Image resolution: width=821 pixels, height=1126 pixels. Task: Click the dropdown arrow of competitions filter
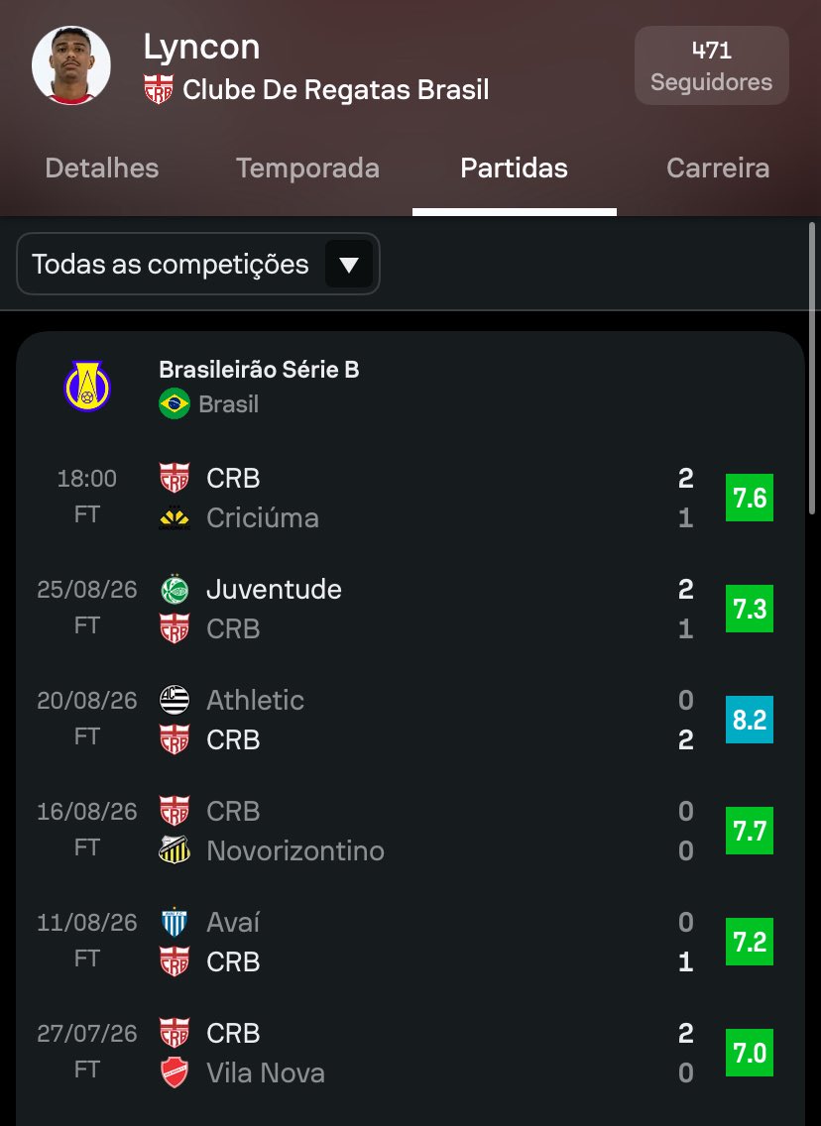[349, 265]
